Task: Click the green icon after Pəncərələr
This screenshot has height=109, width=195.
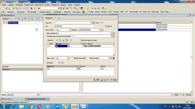Action: pyautogui.click(x=83, y=12)
